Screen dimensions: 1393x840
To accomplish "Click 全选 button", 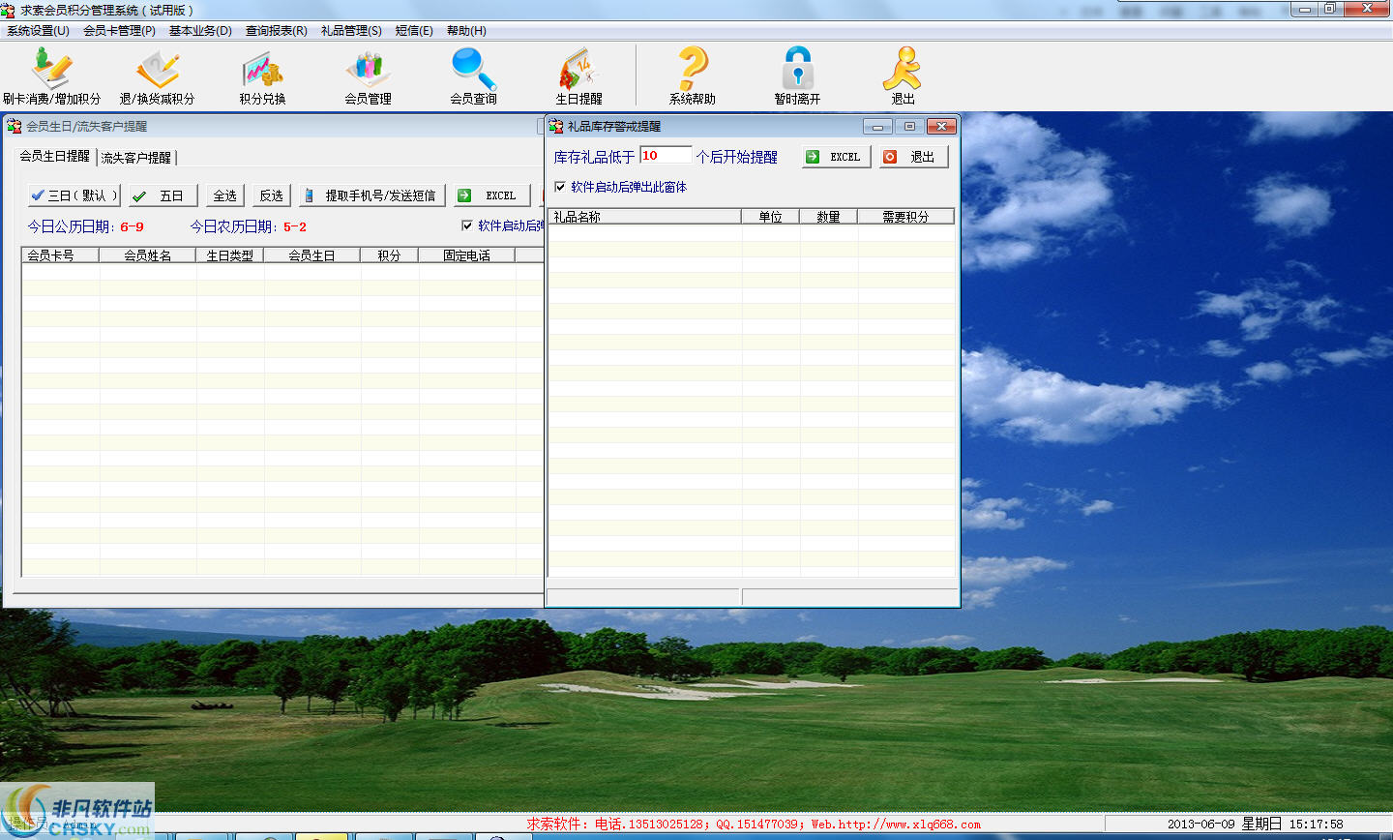I will [x=224, y=195].
